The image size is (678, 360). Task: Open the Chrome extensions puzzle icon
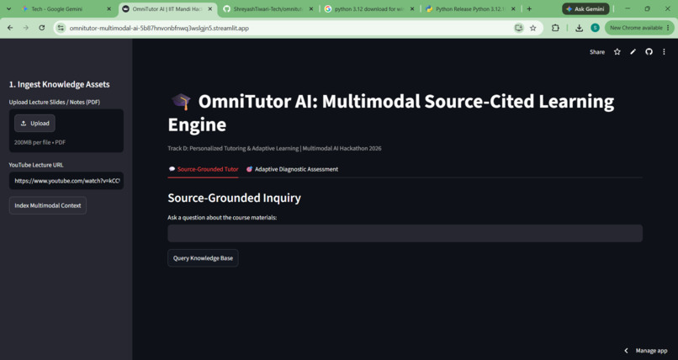click(555, 28)
